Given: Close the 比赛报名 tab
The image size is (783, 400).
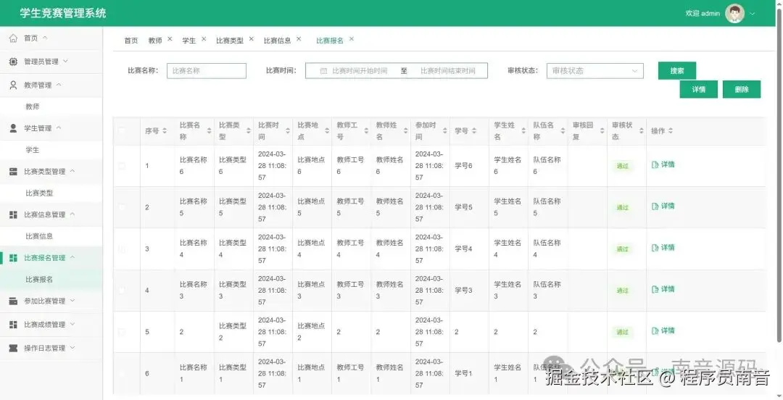Looking at the screenshot, I should coord(352,38).
